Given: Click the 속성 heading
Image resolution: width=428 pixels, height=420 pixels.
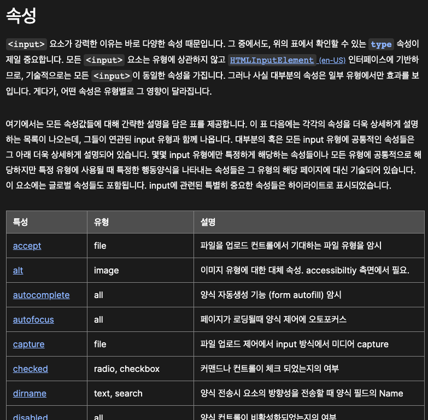Looking at the screenshot, I should [x=21, y=15].
